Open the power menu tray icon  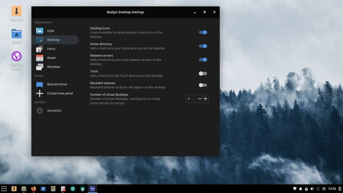[x=324, y=189]
